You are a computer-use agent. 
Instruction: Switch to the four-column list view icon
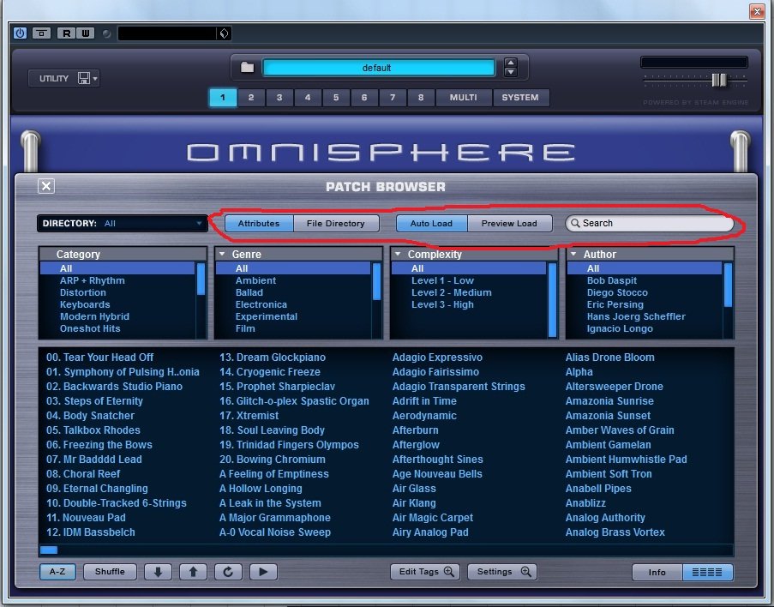[707, 573]
